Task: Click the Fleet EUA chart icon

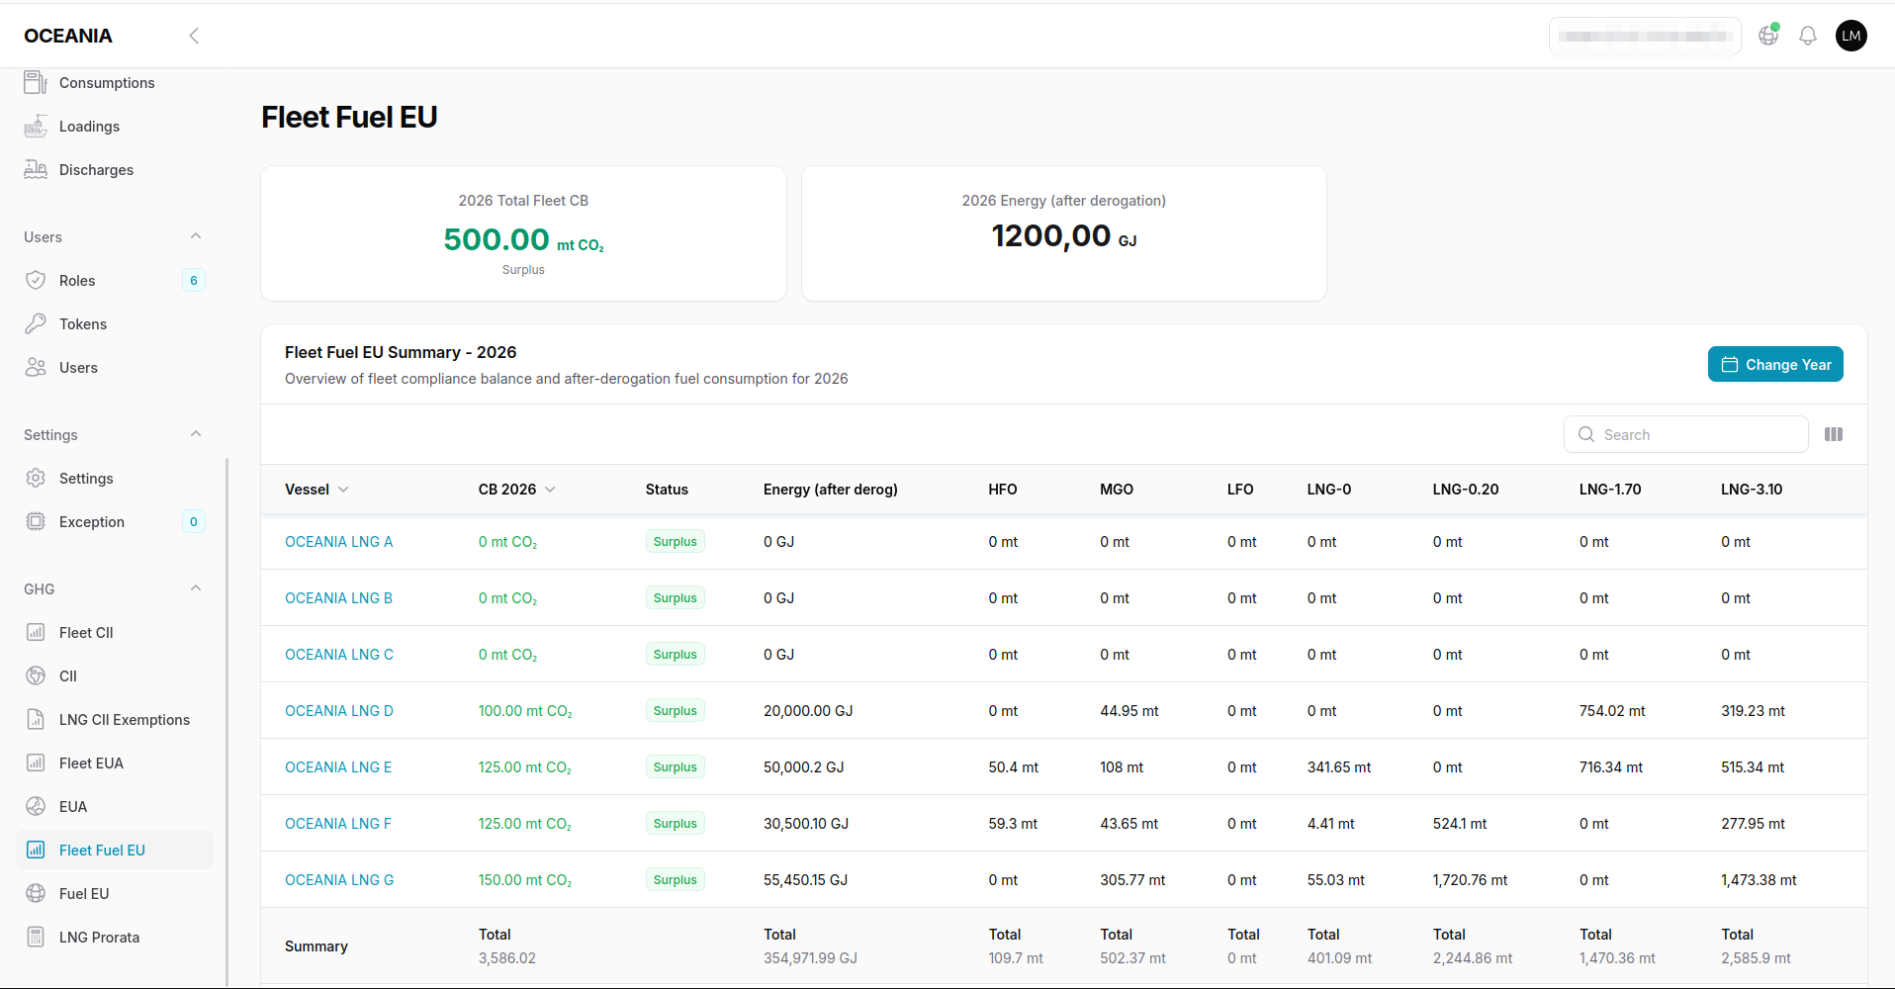Action: (36, 764)
